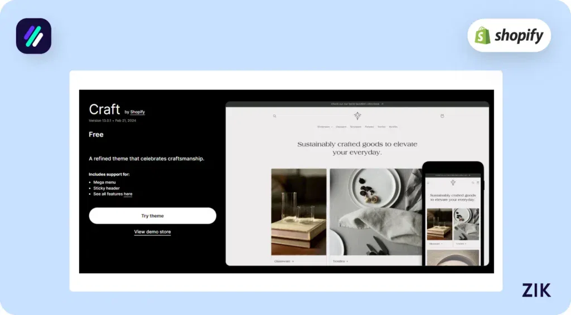Open search icon in mobile preview
571x315 pixels.
pyautogui.click(x=473, y=183)
